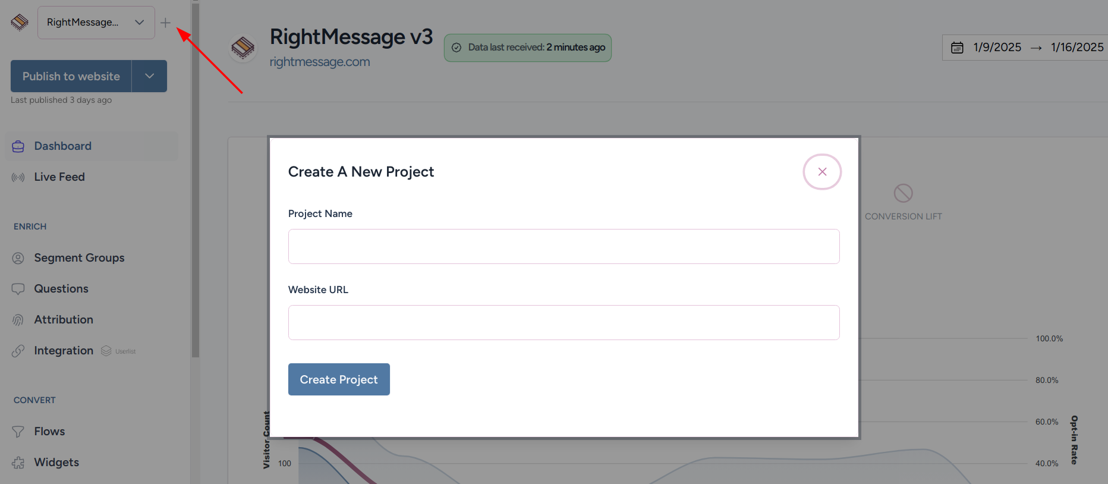Navigate to Attribution
Image resolution: width=1108 pixels, height=484 pixels.
click(64, 320)
